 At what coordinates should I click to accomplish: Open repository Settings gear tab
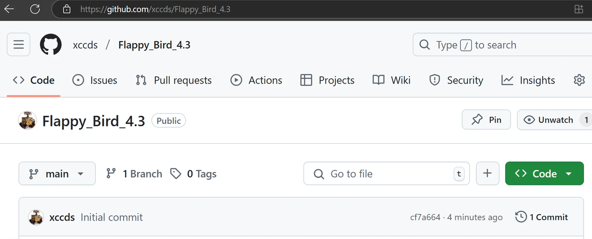579,80
